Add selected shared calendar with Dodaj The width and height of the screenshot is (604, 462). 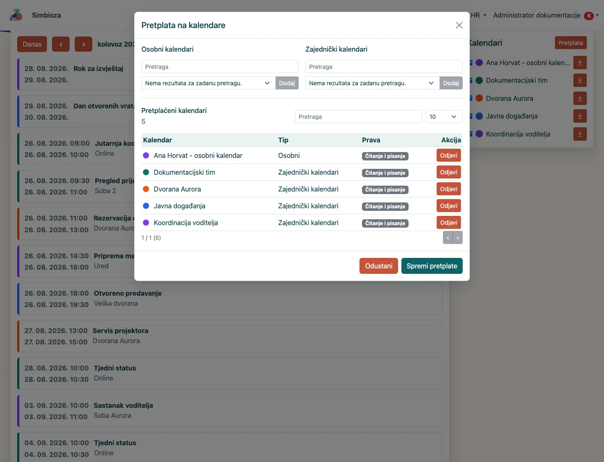tap(451, 83)
